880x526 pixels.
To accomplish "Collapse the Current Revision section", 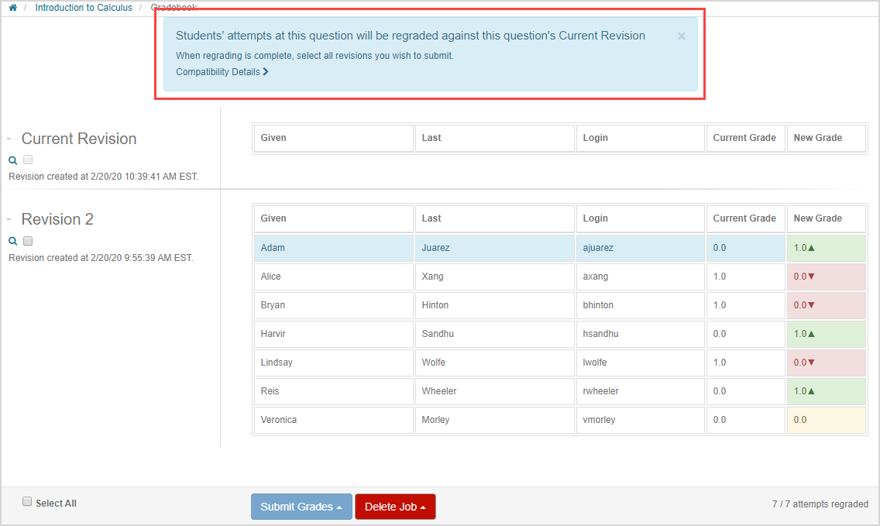I will (x=8, y=139).
